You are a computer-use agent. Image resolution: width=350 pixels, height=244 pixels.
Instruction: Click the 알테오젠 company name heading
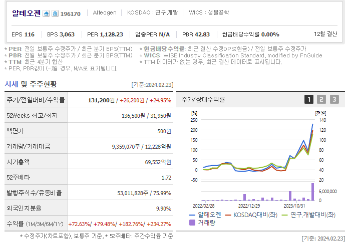click(x=27, y=13)
